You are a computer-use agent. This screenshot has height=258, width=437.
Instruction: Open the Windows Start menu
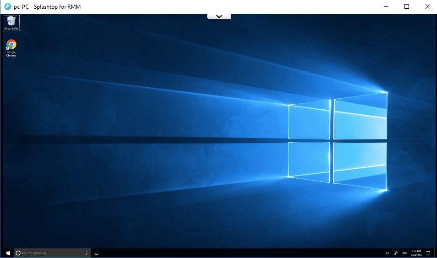pos(8,253)
